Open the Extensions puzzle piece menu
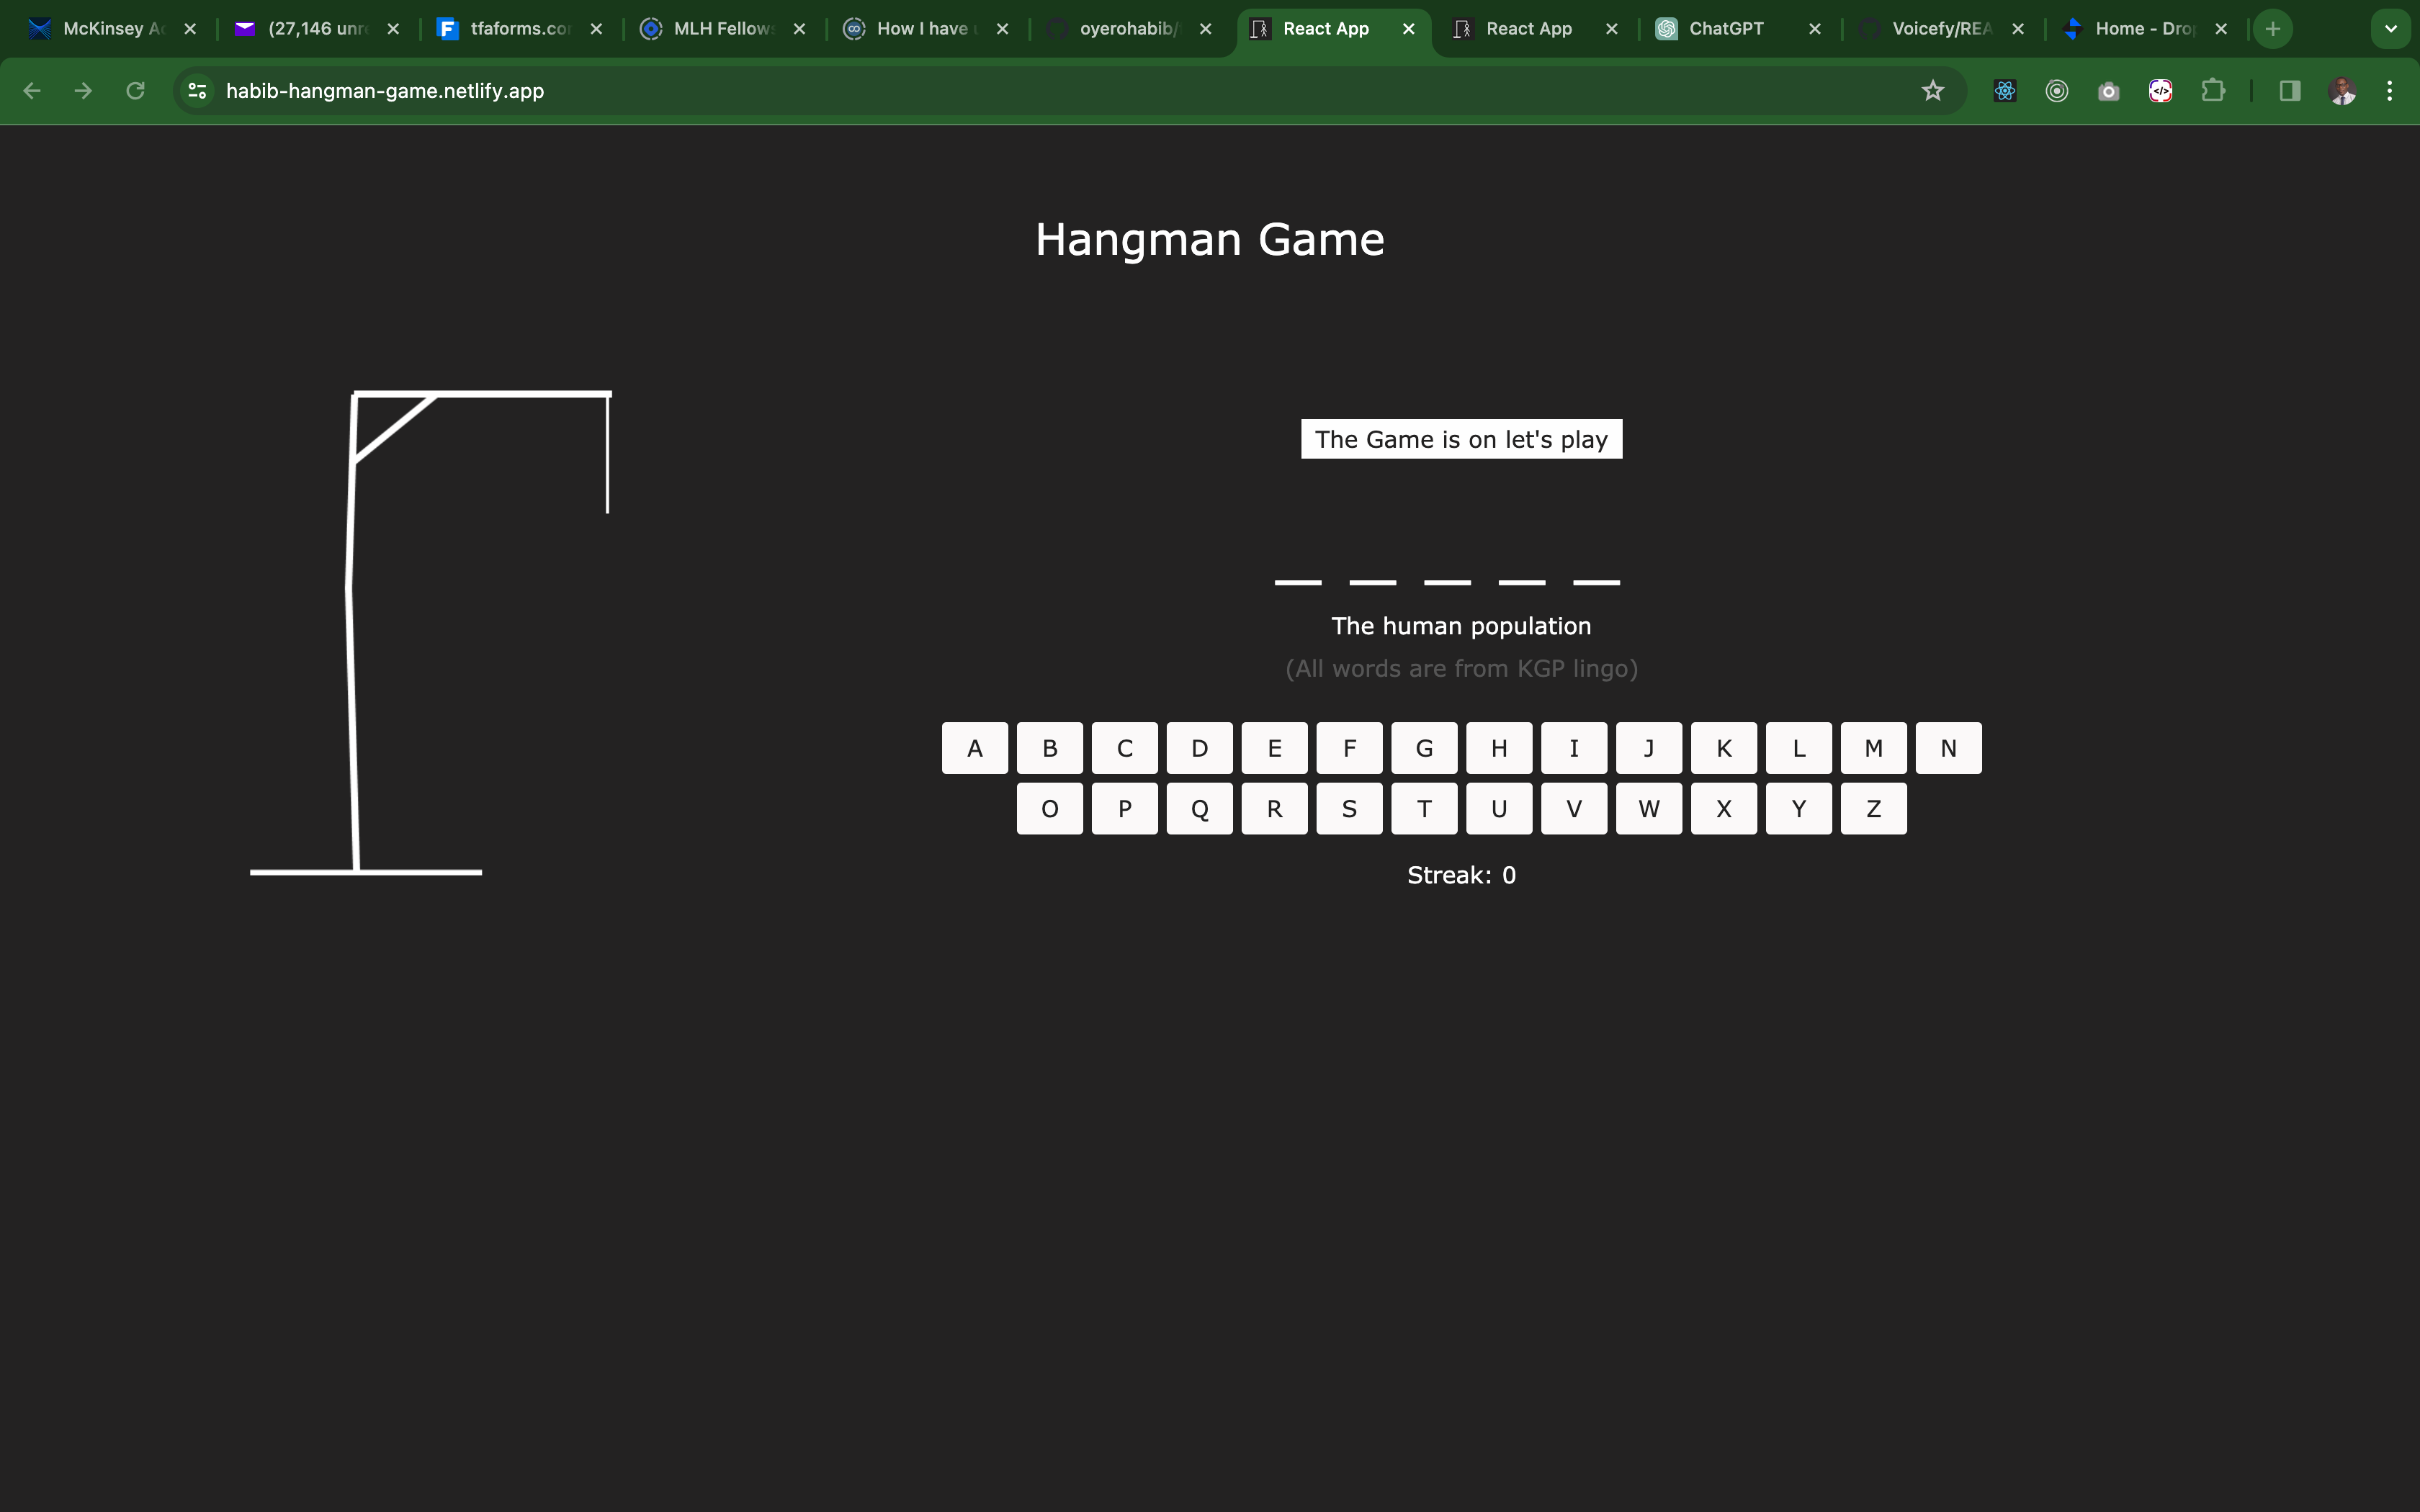 pyautogui.click(x=2212, y=91)
